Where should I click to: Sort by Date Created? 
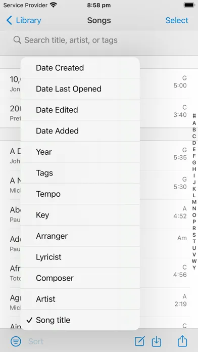coord(80,68)
